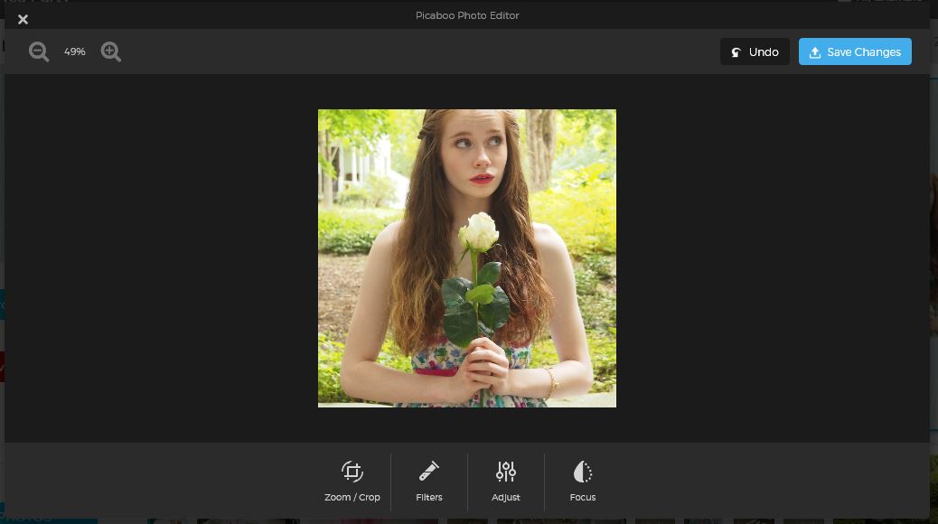Select the Filters test tube icon
This screenshot has width=938, height=524.
click(429, 472)
